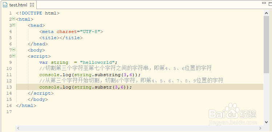The width and height of the screenshot is (272, 132).
Task: Collapse the html tag fold on line 2
Action: click(x=14, y=19)
